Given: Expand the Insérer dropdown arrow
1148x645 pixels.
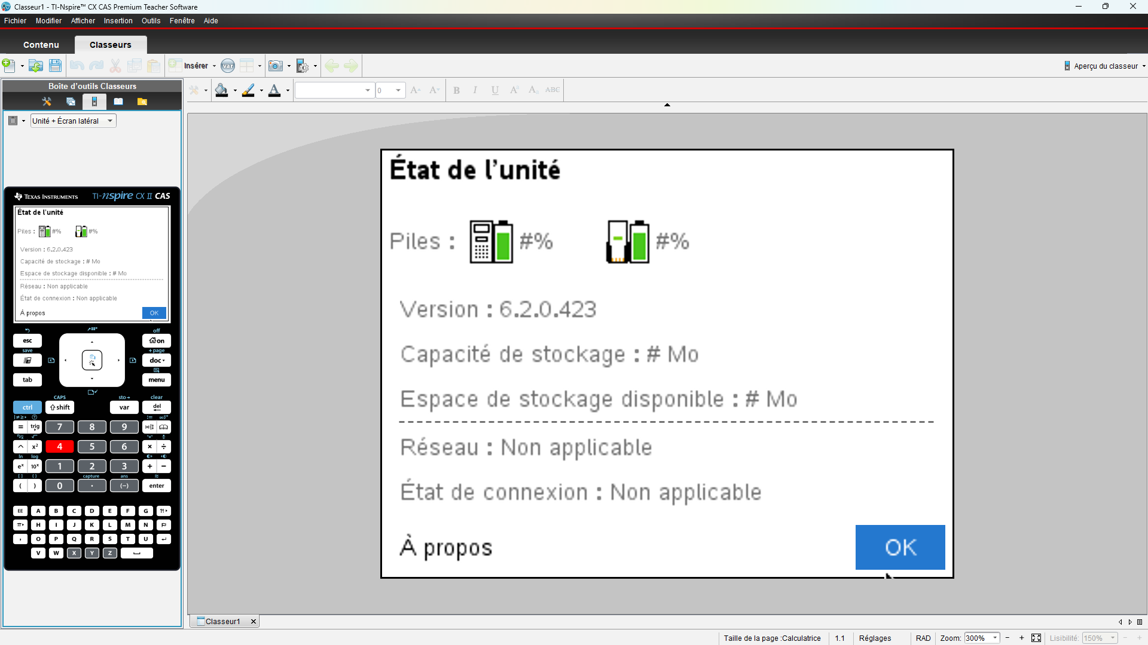Looking at the screenshot, I should [x=214, y=66].
